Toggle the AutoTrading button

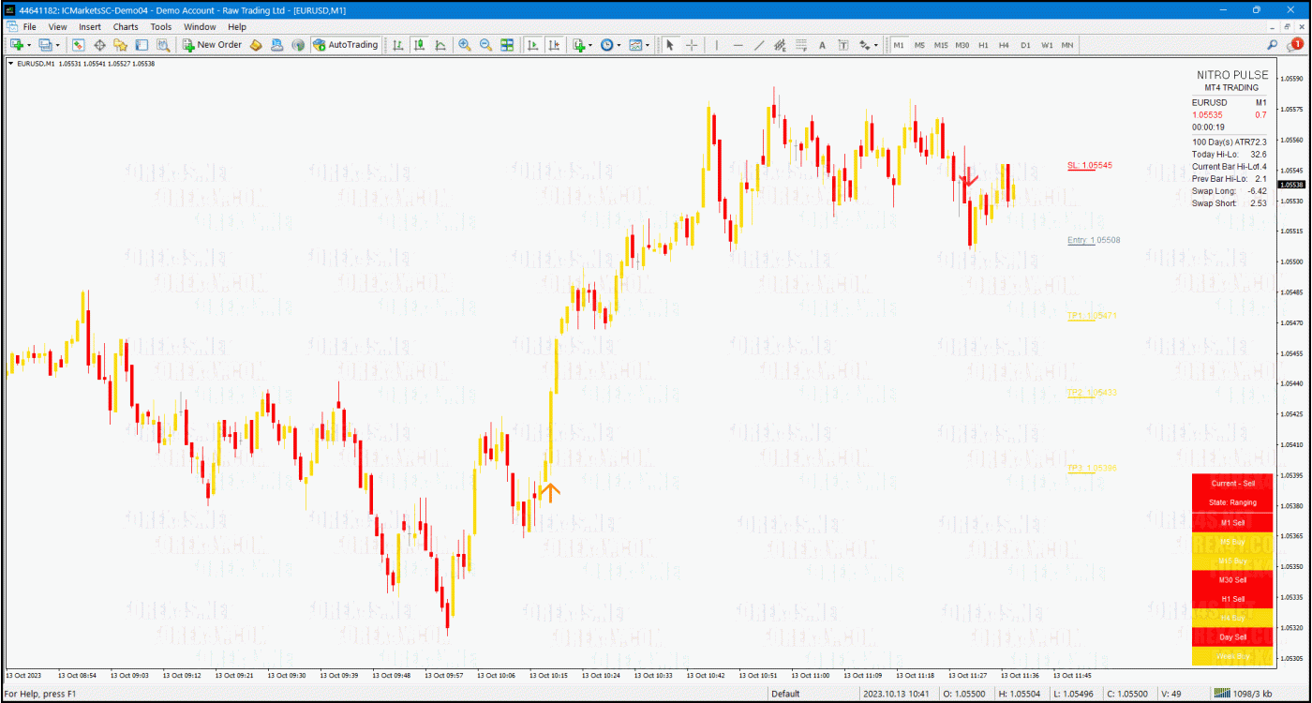click(346, 45)
